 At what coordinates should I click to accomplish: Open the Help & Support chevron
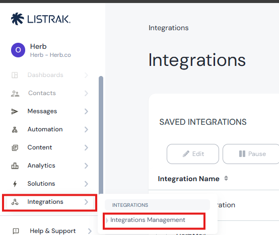(x=90, y=231)
